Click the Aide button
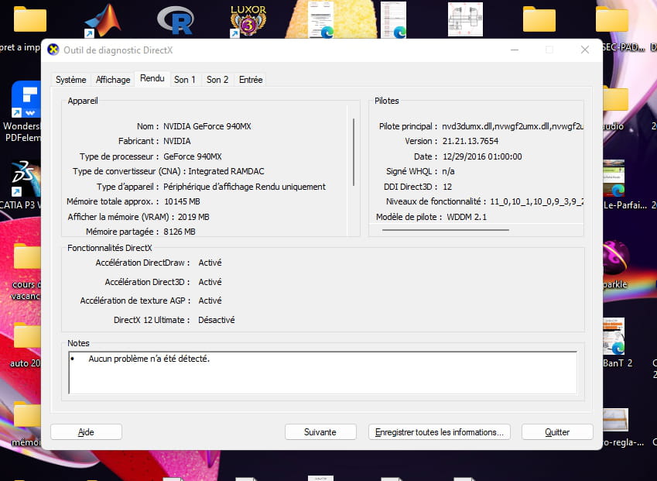Screen dimensions: 657x481 coord(86,432)
